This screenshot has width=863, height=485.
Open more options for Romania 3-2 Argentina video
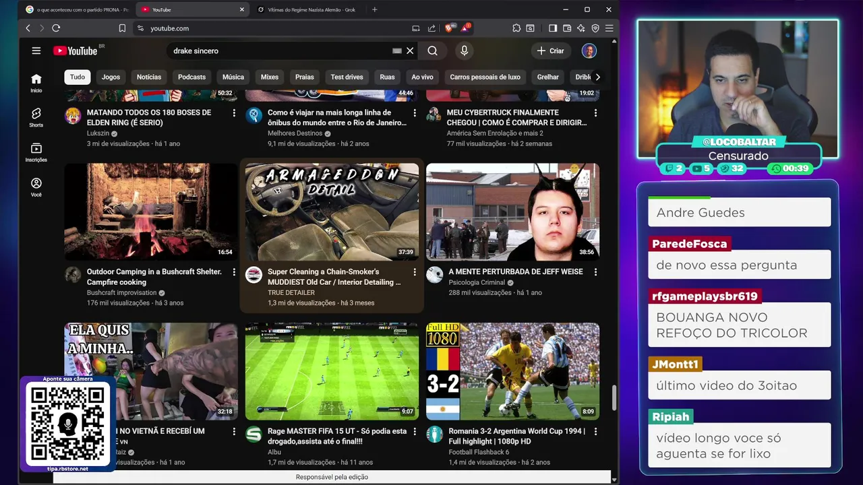595,431
